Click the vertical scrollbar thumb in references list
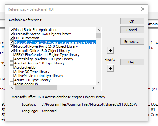The width and height of the screenshot is (158, 126). pos(98,36)
